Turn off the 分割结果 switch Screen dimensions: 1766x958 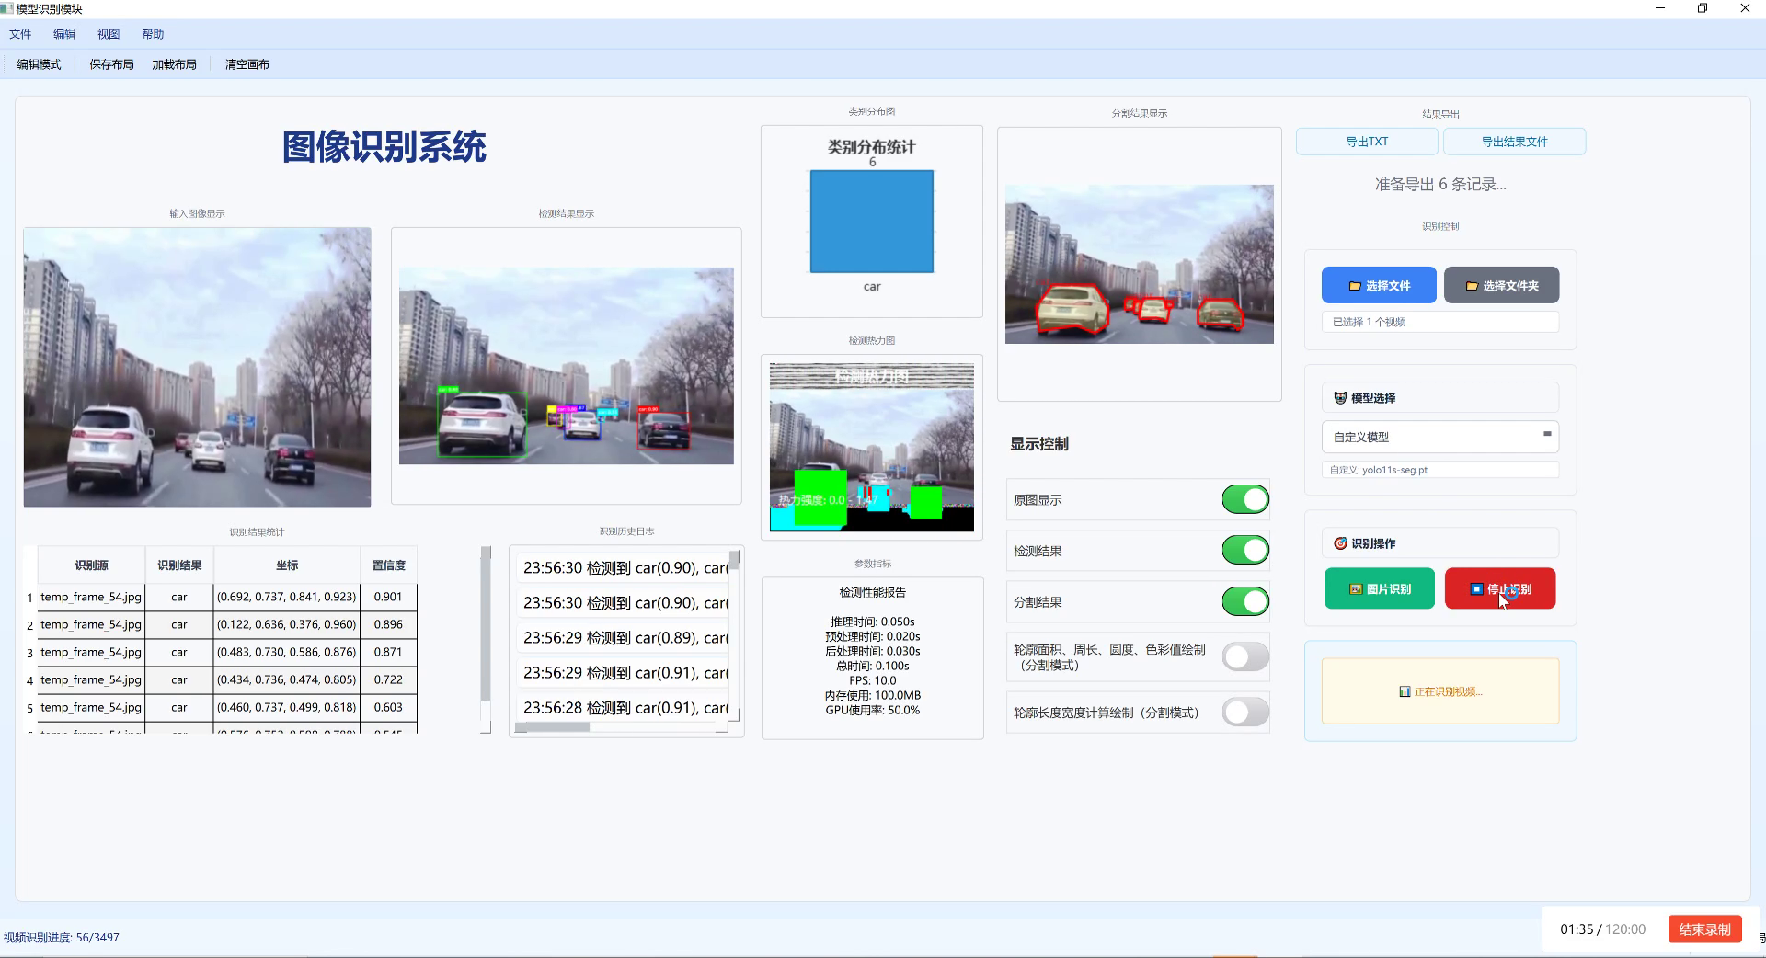tap(1244, 601)
